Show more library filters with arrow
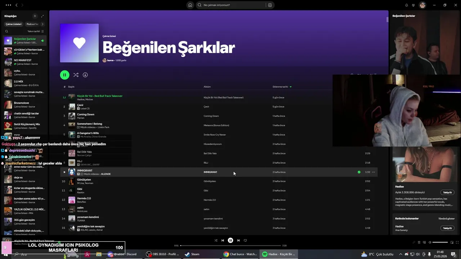461x259 pixels. pos(42,24)
